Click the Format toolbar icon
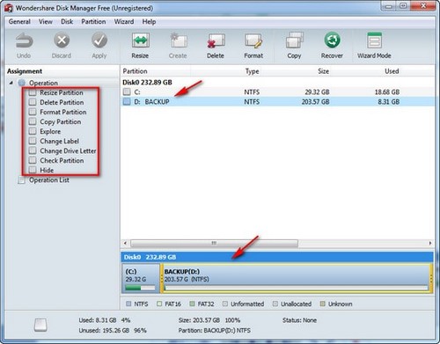Viewport: 440px width, 344px height. click(253, 40)
